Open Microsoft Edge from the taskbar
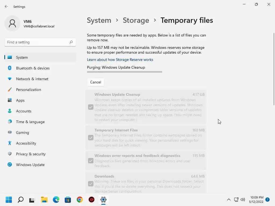Screen dimensions: 275x206 (56, 200)
